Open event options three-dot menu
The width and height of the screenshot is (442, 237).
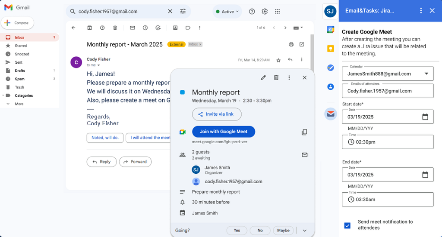(x=289, y=78)
